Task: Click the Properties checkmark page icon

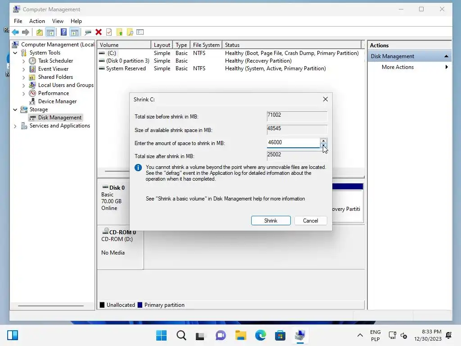Action: pos(109,32)
